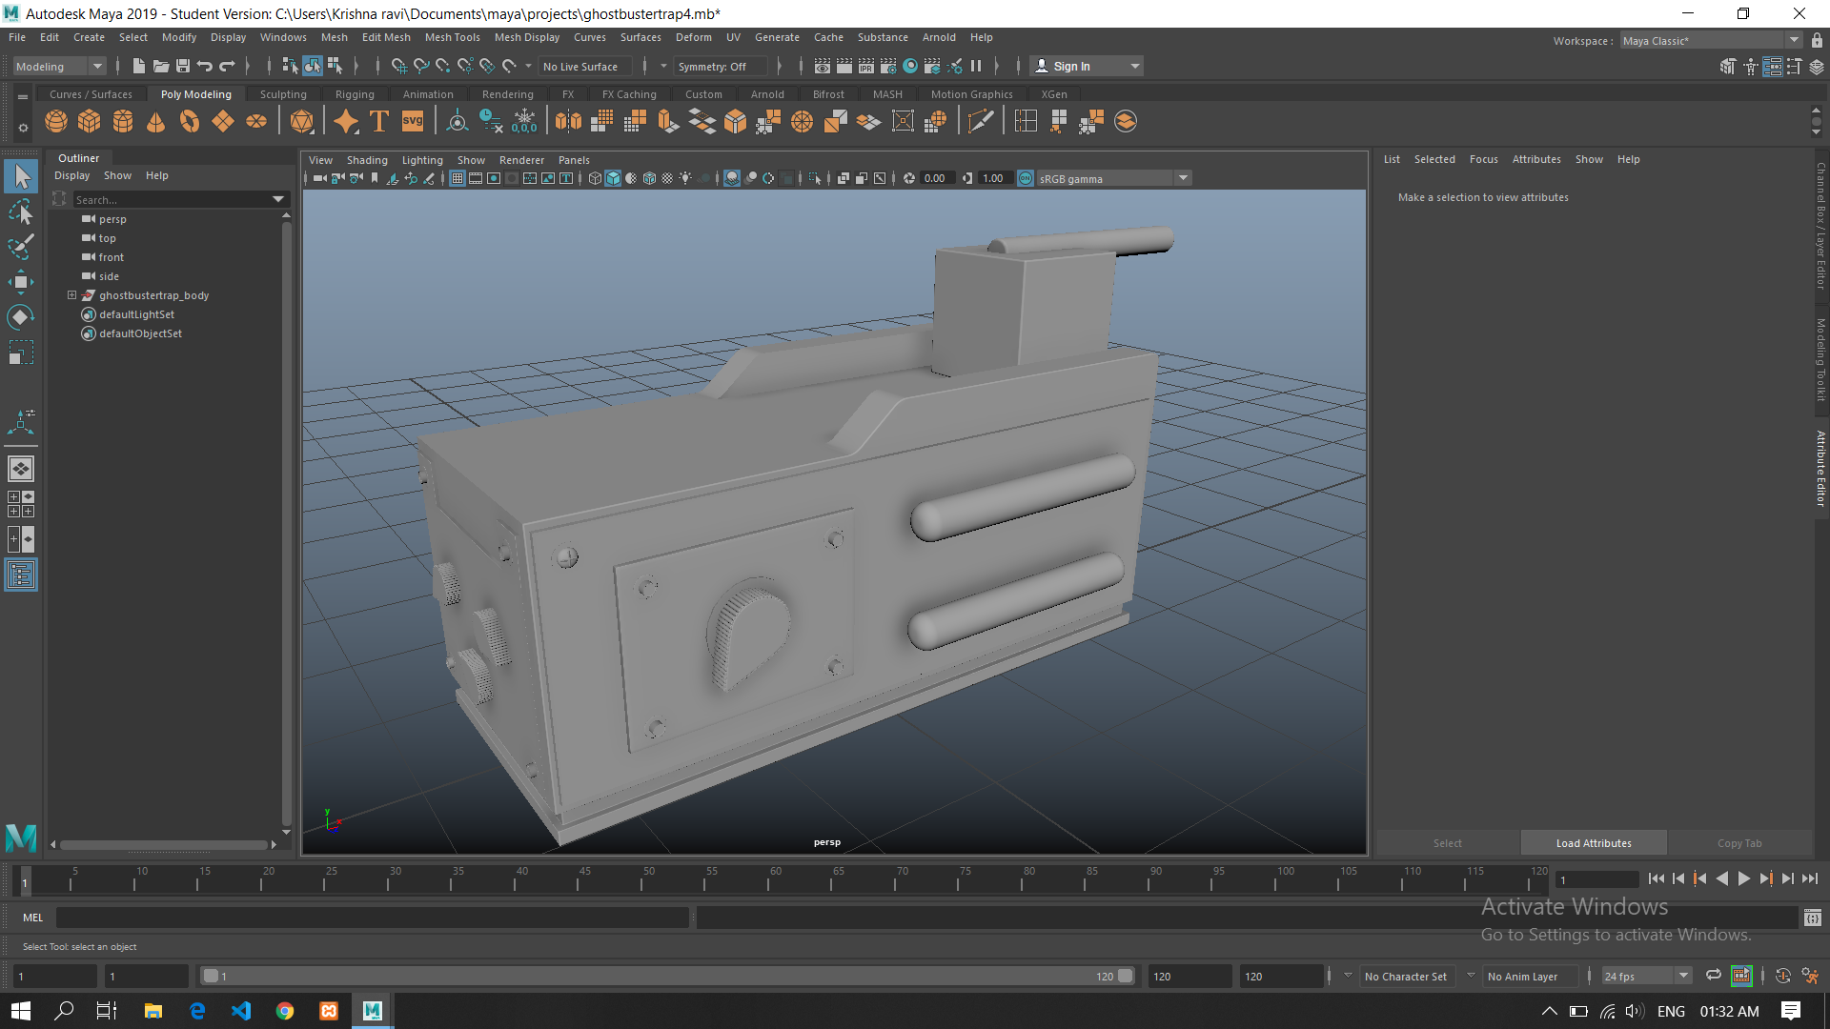Click the Undo arrow icon

point(205,66)
